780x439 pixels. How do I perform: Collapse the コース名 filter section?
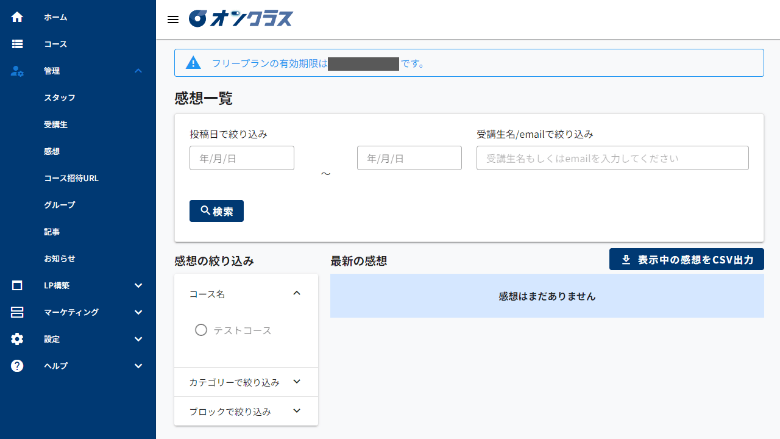[x=297, y=293]
